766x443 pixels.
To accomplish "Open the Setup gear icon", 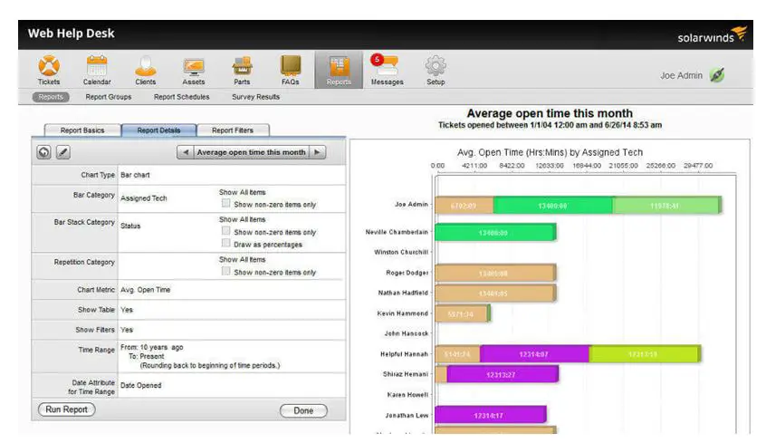I will pyautogui.click(x=436, y=70).
